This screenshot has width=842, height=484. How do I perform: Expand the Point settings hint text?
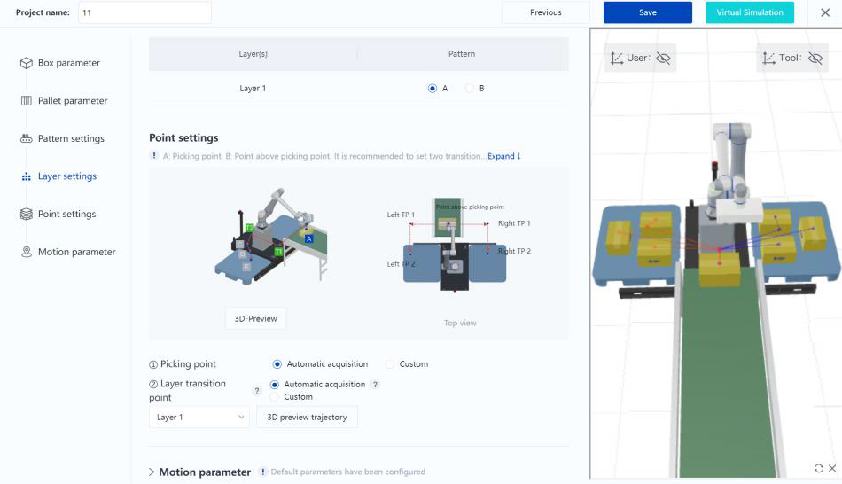[x=503, y=156]
